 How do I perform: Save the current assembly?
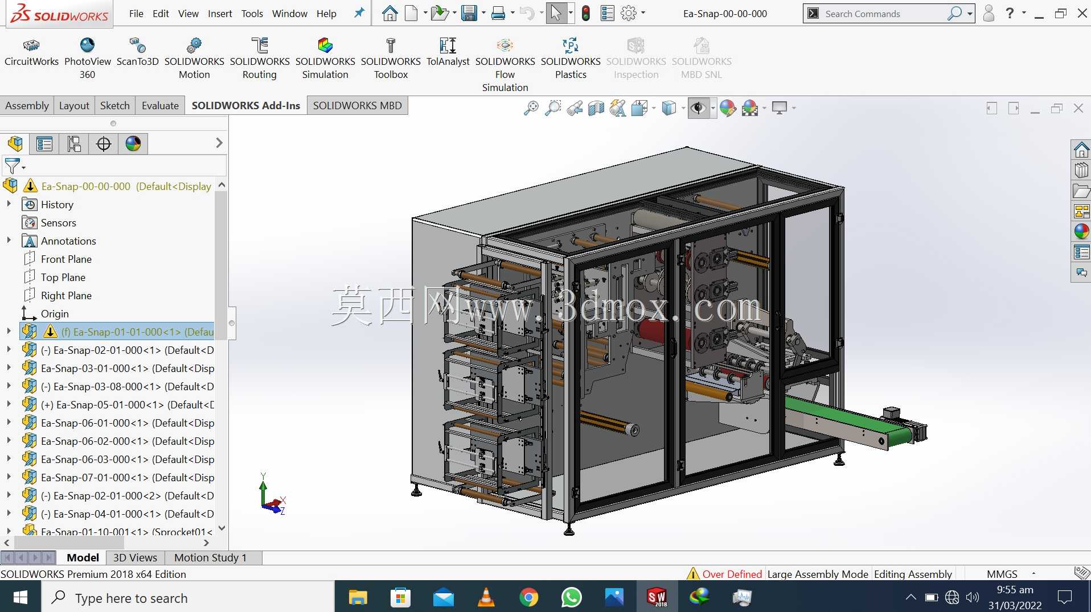pyautogui.click(x=469, y=13)
